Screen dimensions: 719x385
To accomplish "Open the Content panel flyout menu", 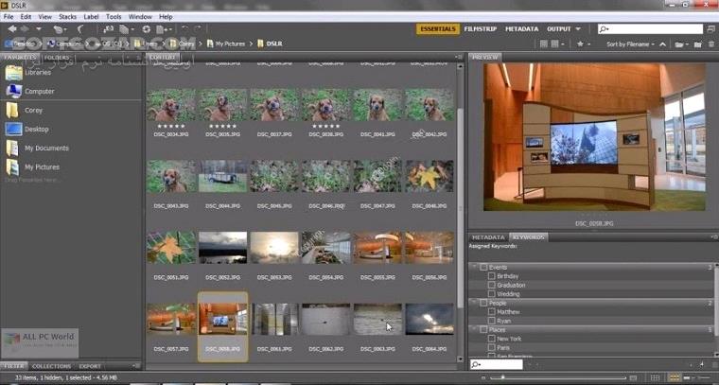I will click(459, 57).
